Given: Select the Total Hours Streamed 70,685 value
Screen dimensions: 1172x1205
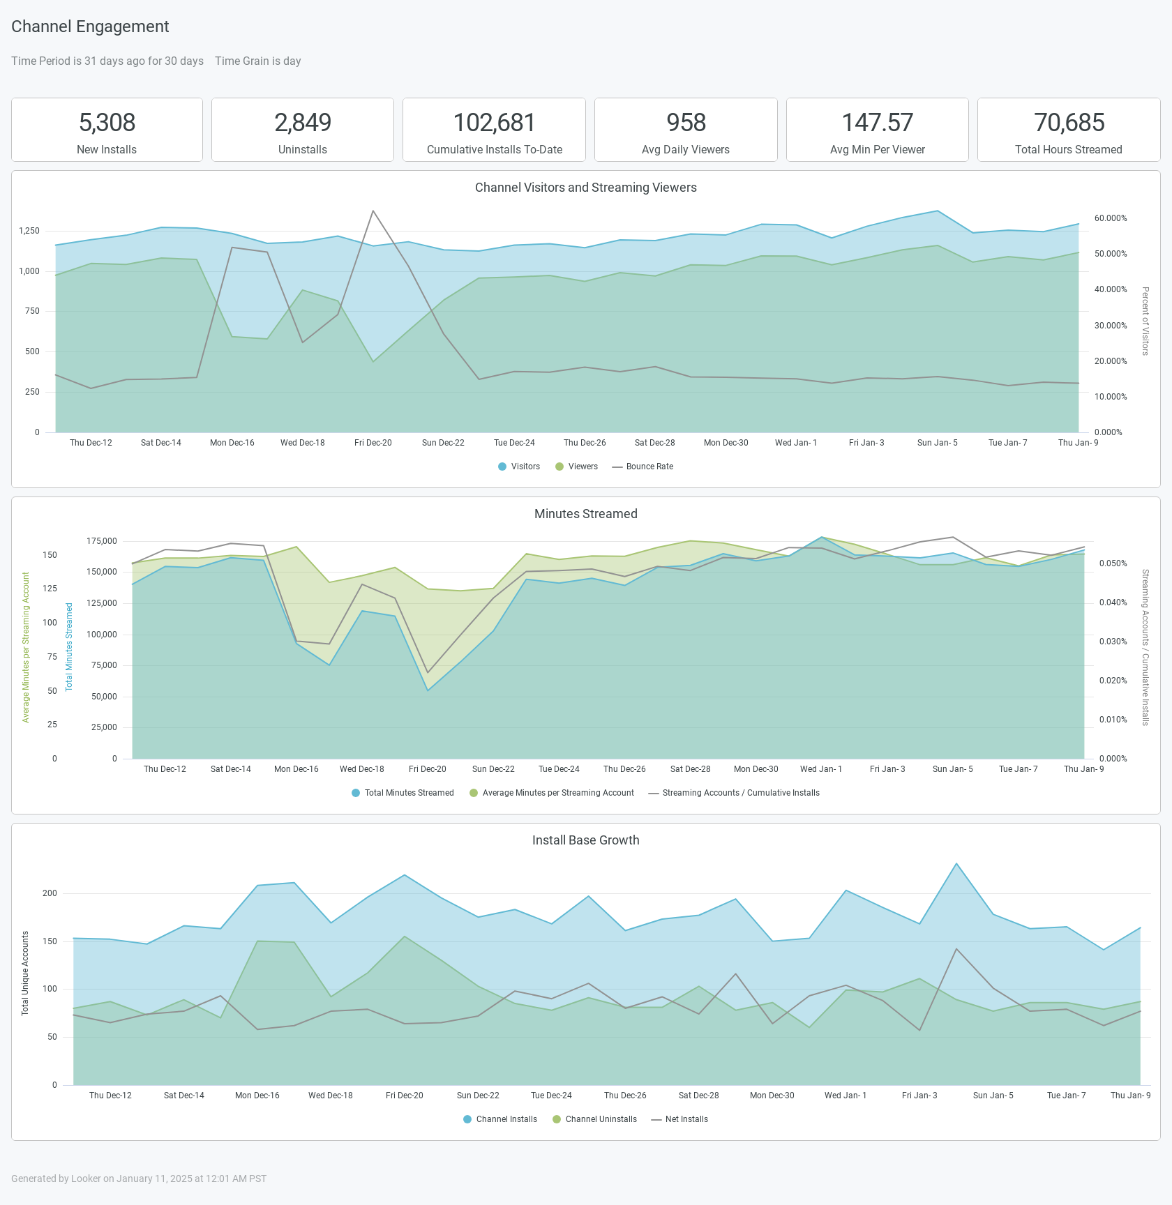Looking at the screenshot, I should [1069, 123].
